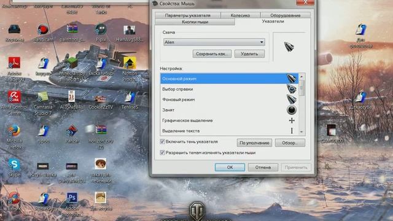Click the cursor preview image beside scheme
The height and width of the screenshot is (221, 393).
(289, 47)
